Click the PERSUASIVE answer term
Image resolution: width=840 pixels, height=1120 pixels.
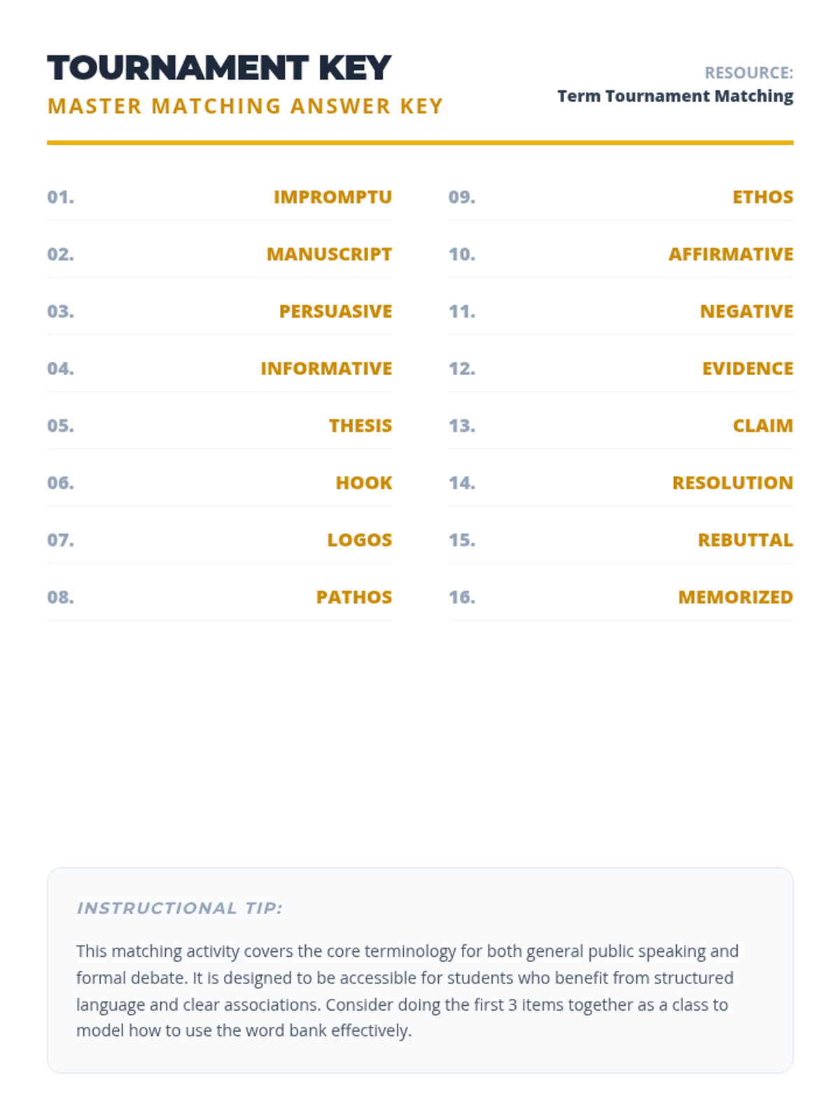tap(335, 311)
